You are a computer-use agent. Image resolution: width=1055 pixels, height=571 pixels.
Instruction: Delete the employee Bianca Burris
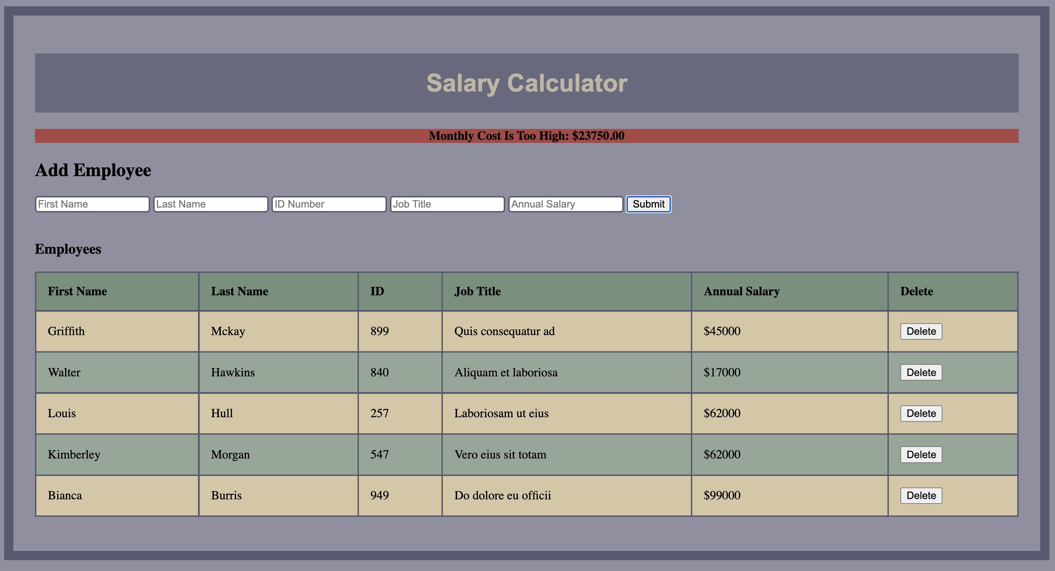(920, 495)
